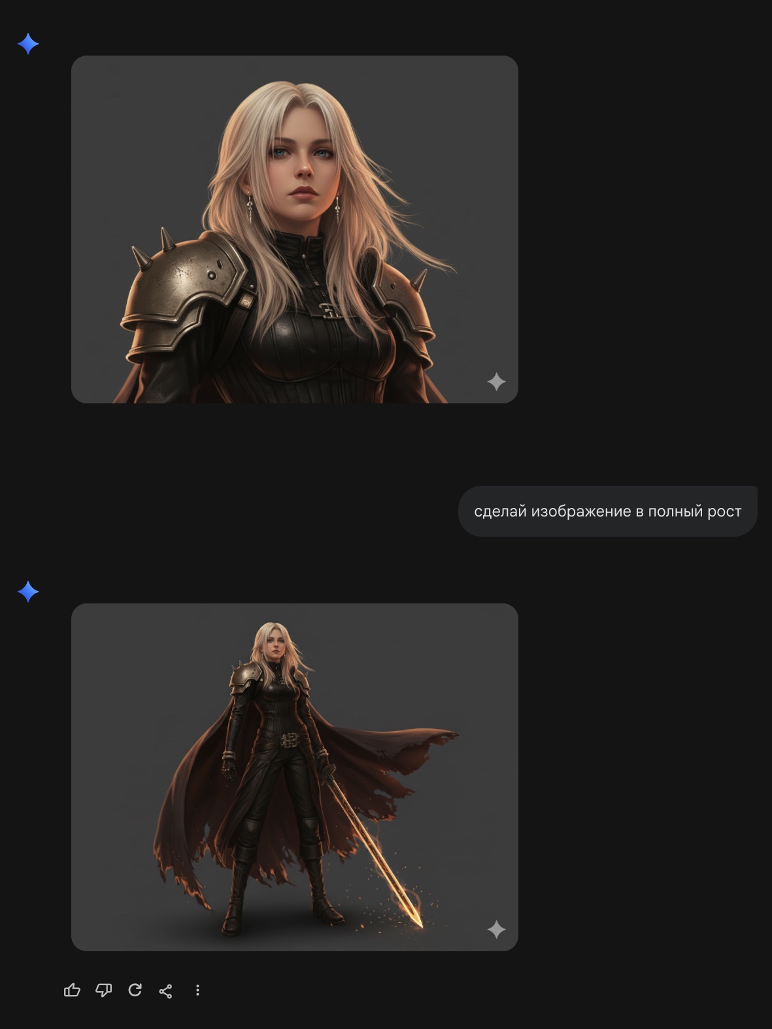Click the earring in the portrait image

(250, 208)
